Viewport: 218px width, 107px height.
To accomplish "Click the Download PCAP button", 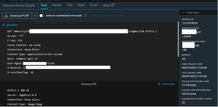I will pyautogui.click(x=17, y=16).
